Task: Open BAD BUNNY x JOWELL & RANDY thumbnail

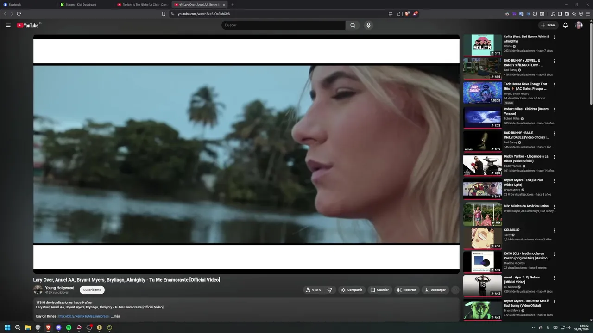Action: coord(482,69)
